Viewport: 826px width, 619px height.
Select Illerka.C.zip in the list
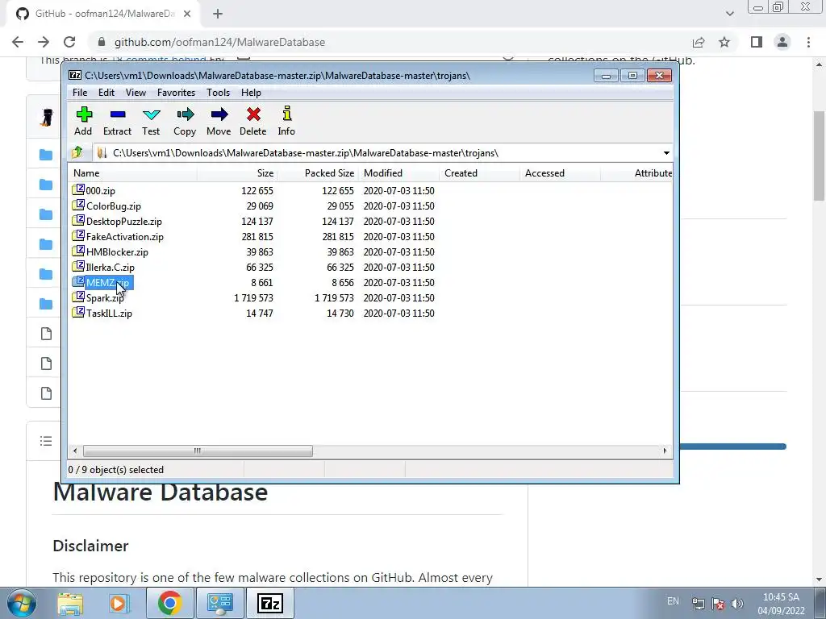[110, 267]
